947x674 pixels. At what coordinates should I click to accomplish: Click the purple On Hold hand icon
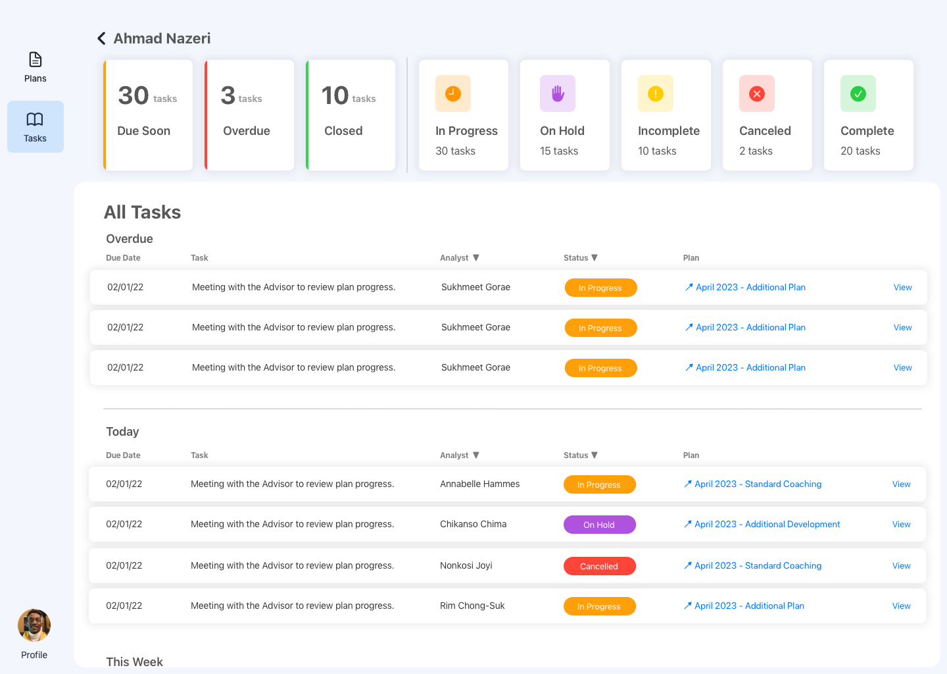[557, 93]
